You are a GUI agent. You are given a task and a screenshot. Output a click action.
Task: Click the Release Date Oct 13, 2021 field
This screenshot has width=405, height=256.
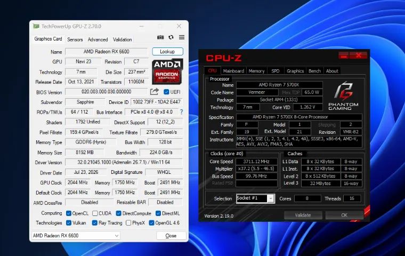point(81,82)
